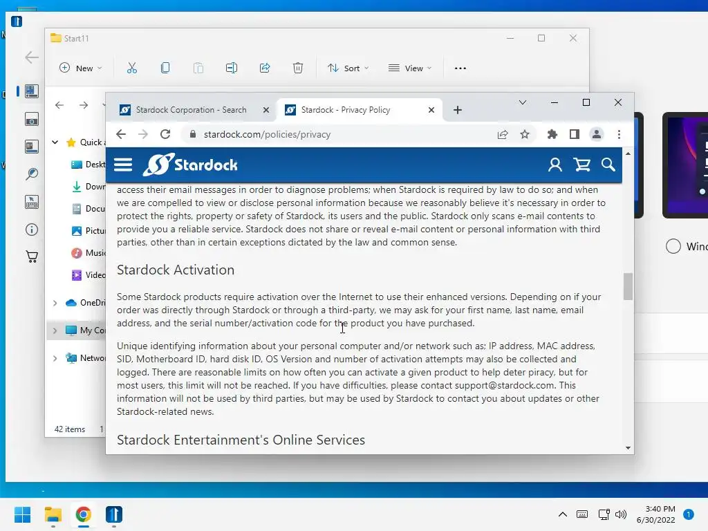
Task: Click the Chrome forward arrow
Action: pyautogui.click(x=143, y=134)
